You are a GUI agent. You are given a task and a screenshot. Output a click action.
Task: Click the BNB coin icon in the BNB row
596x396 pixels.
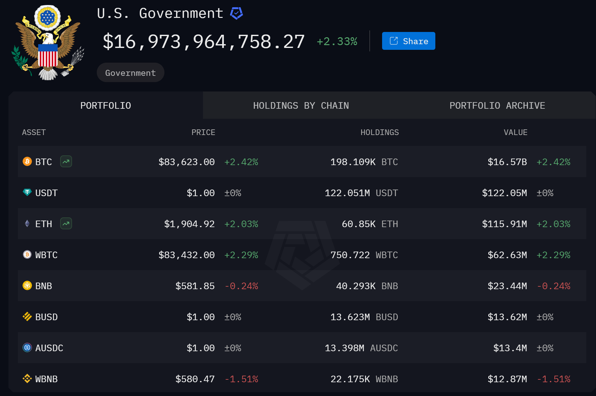click(x=27, y=285)
